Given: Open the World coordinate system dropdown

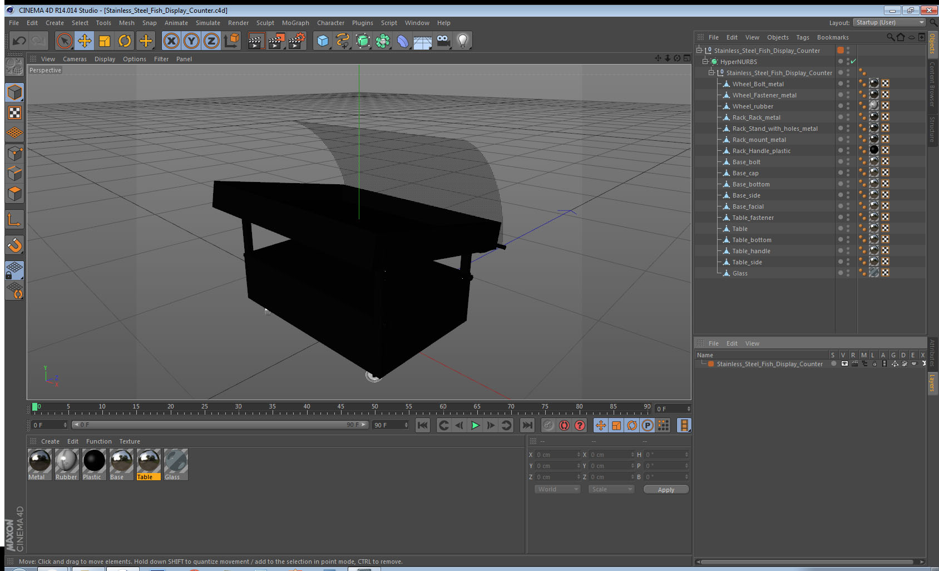Looking at the screenshot, I should click(x=557, y=489).
